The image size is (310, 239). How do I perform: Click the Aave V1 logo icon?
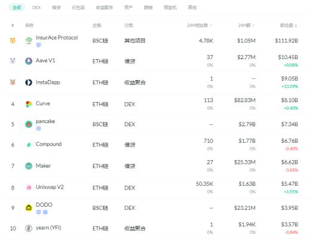point(29,61)
